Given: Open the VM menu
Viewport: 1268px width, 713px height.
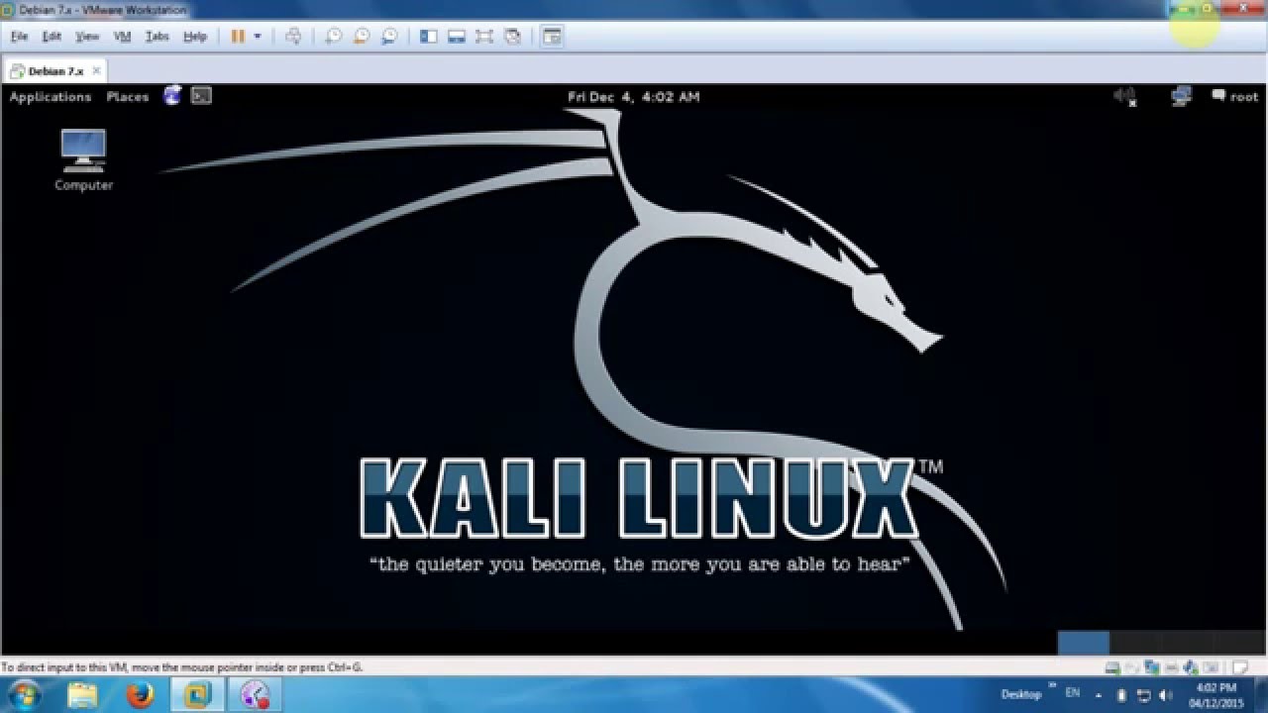Looking at the screenshot, I should click(123, 37).
